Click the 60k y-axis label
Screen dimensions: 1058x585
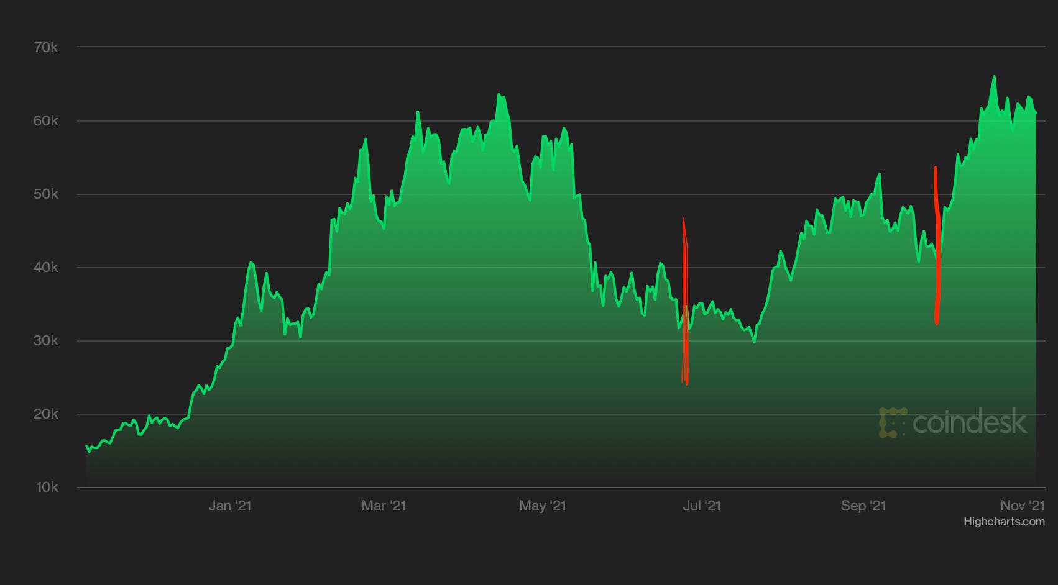(x=45, y=121)
